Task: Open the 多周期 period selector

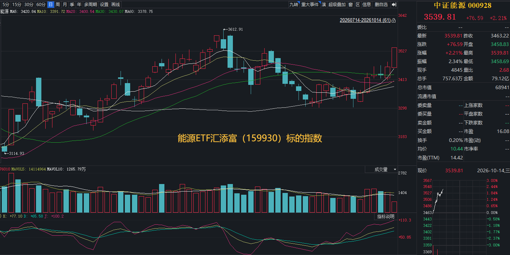Action: (x=91, y=5)
